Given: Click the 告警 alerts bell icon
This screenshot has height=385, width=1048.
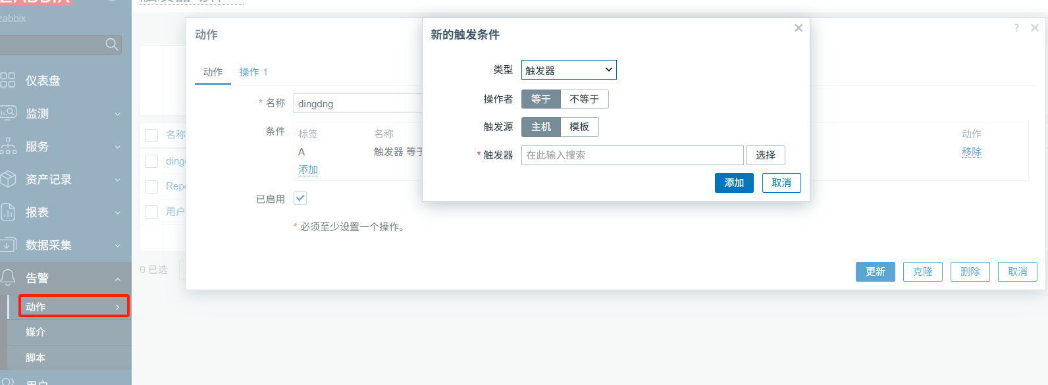Looking at the screenshot, I should coord(8,278).
